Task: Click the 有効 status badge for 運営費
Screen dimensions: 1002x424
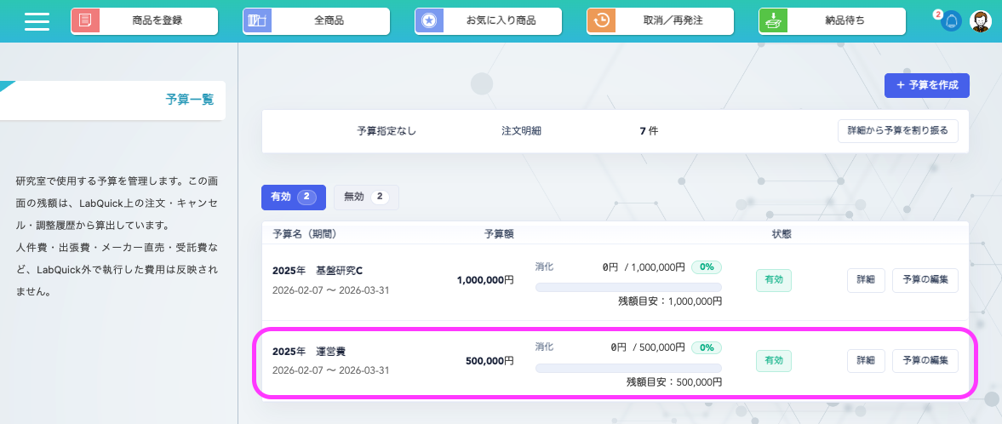Action: (774, 361)
